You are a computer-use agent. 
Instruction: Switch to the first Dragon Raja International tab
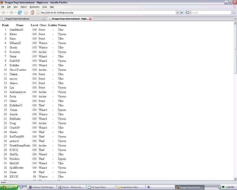(x=23, y=19)
